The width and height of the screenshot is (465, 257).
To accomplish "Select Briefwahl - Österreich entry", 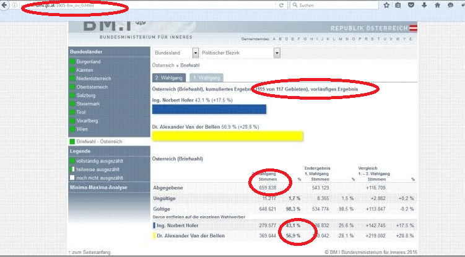I will (99, 142).
